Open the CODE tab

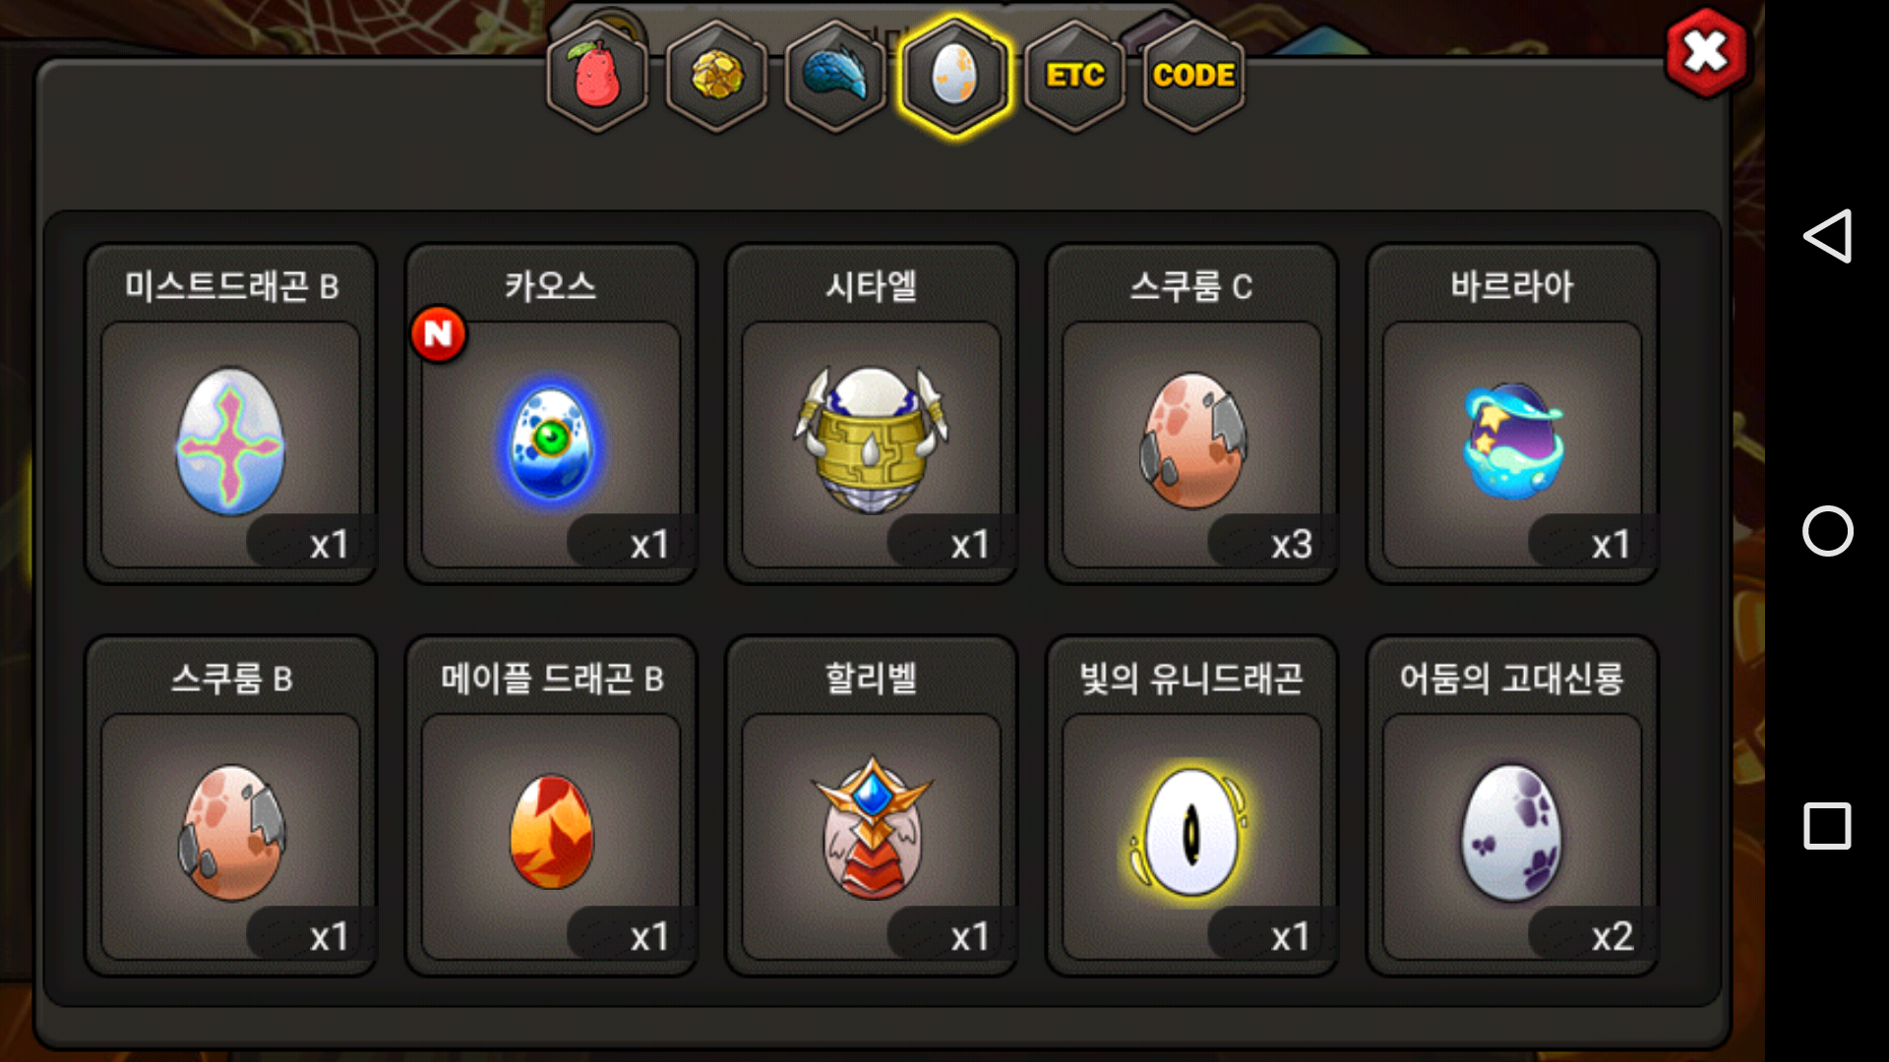(x=1193, y=76)
